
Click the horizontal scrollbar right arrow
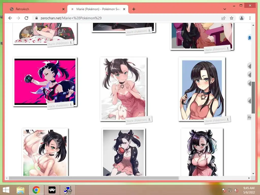[249, 178]
